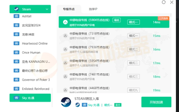Image resolution: width=179 pixels, height=112 pixels.
Task: Click node icon of the 7481节点 line
Action: click(x=65, y=77)
